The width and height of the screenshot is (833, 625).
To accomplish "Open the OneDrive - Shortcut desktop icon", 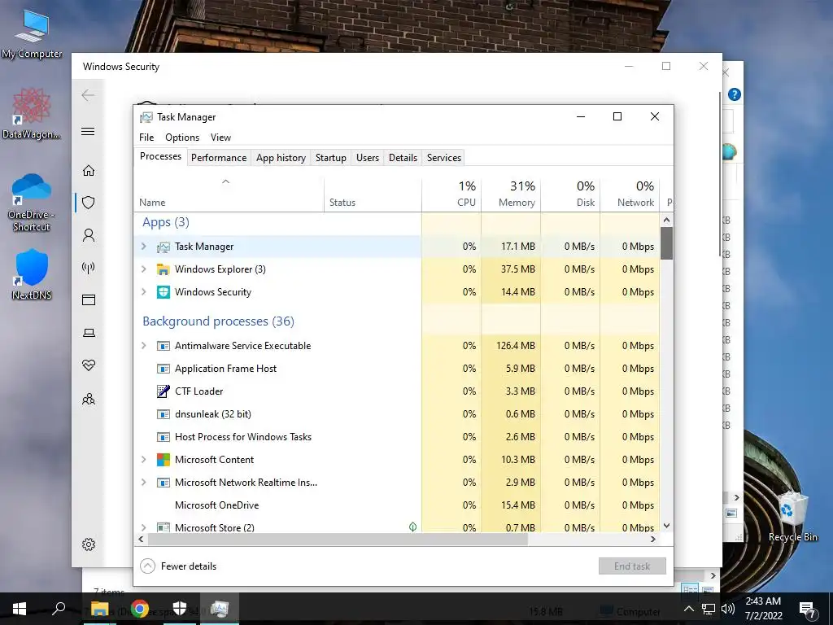I will pos(32,203).
